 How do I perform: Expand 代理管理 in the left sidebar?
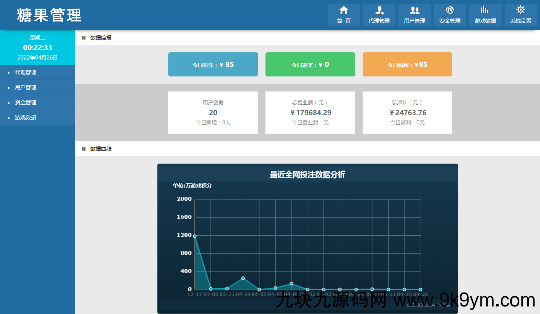coord(26,72)
